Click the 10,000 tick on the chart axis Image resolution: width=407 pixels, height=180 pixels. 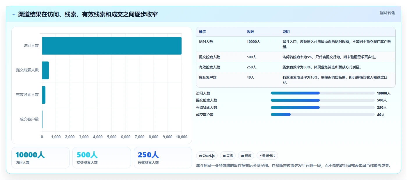click(x=182, y=137)
